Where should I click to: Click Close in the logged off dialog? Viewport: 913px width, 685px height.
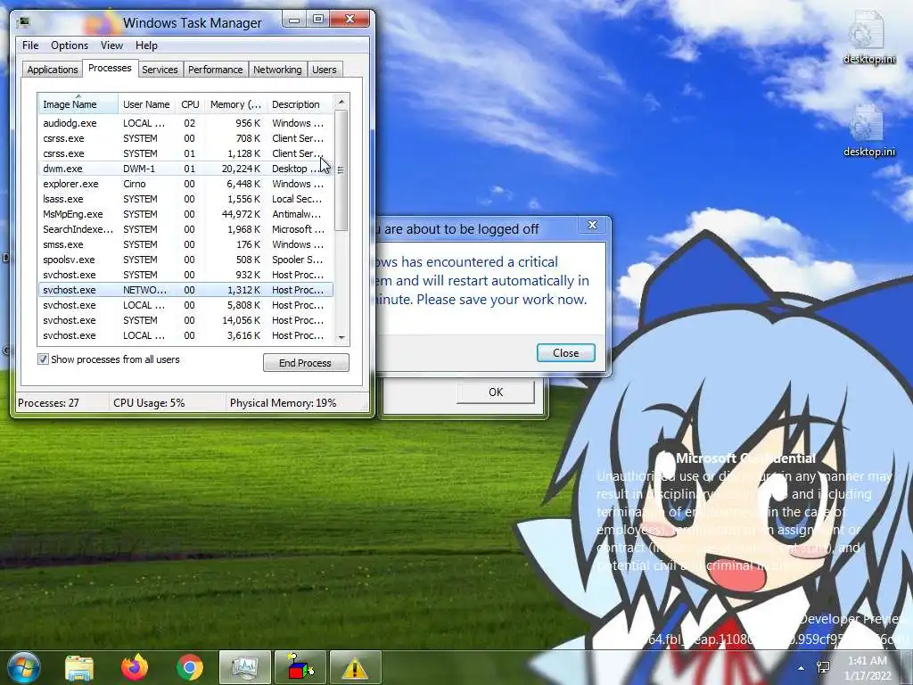point(565,353)
